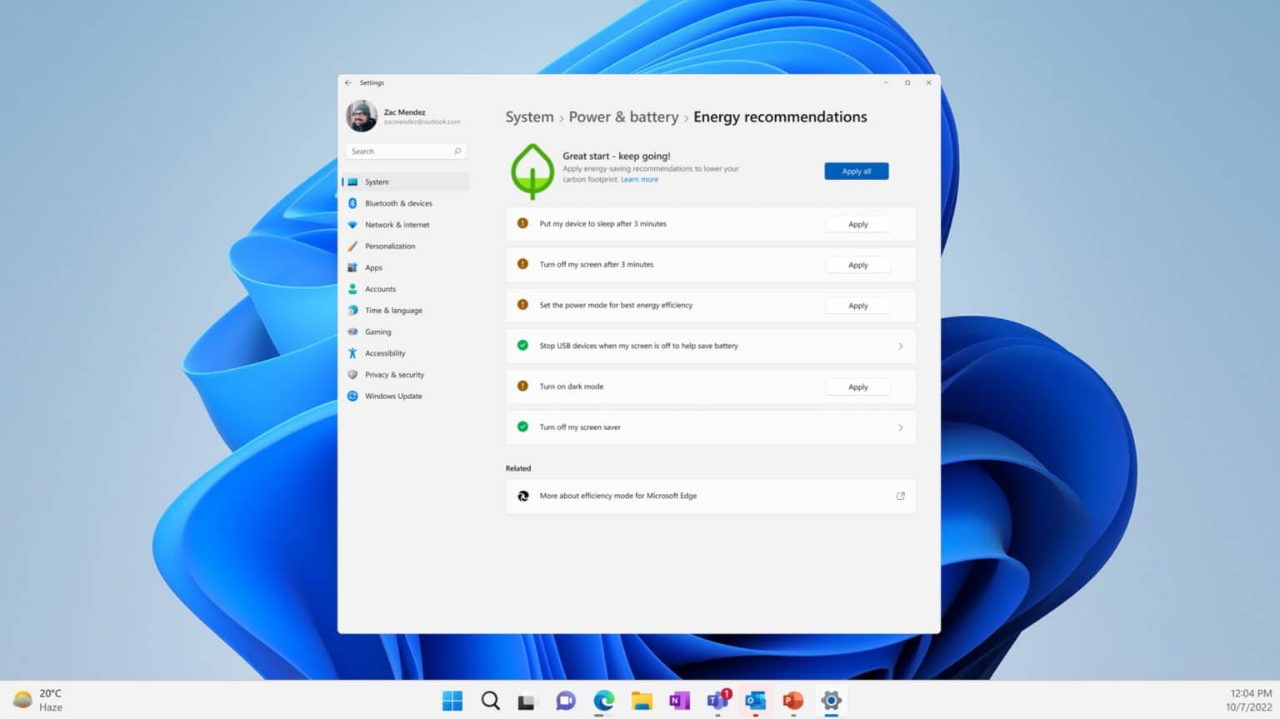Select Accounts in the Settings sidebar
Viewport: 1280px width, 719px height.
click(380, 288)
